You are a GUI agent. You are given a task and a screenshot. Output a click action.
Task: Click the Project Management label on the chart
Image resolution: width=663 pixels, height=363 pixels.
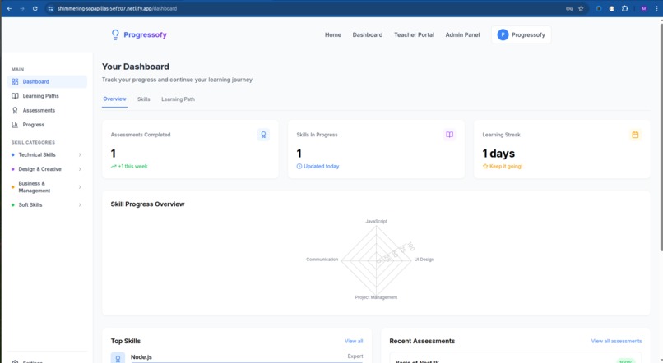pyautogui.click(x=376, y=297)
